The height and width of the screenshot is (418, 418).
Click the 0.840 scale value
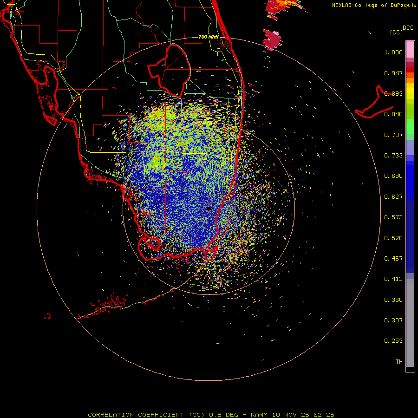[393, 114]
